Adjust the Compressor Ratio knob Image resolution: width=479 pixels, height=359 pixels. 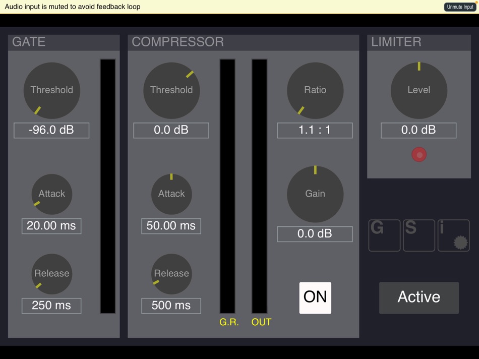point(315,90)
